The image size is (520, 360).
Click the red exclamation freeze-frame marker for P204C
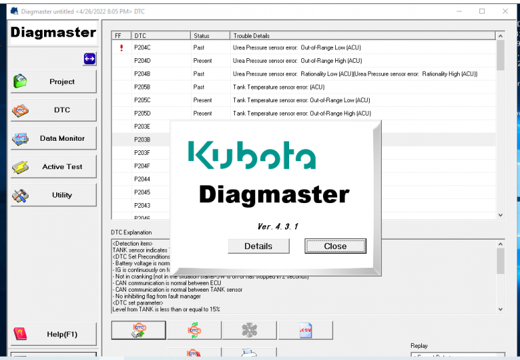tap(121, 48)
